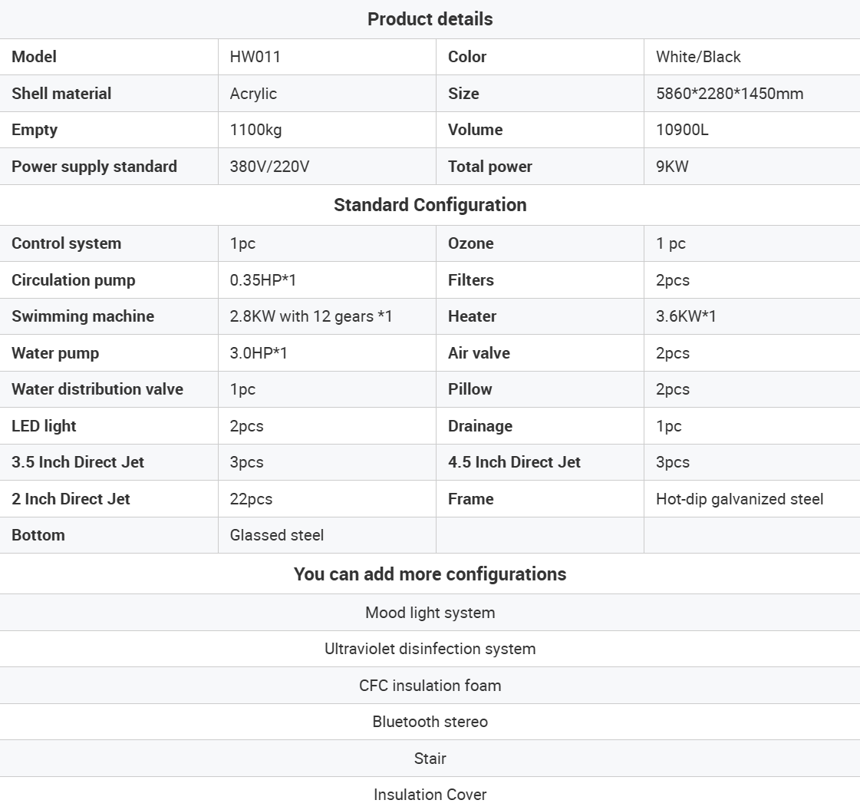Select the 380V/220V power supply value
860x810 pixels.
[x=269, y=167]
